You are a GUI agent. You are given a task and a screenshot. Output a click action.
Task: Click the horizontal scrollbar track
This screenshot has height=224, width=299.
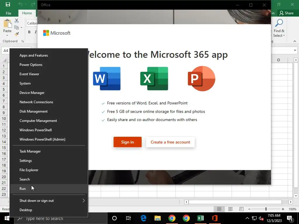click(235, 202)
